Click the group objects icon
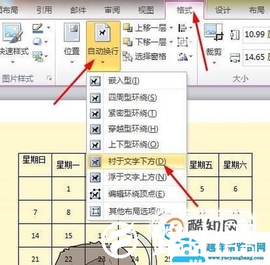The height and width of the screenshot is (265, 270). (x=182, y=42)
